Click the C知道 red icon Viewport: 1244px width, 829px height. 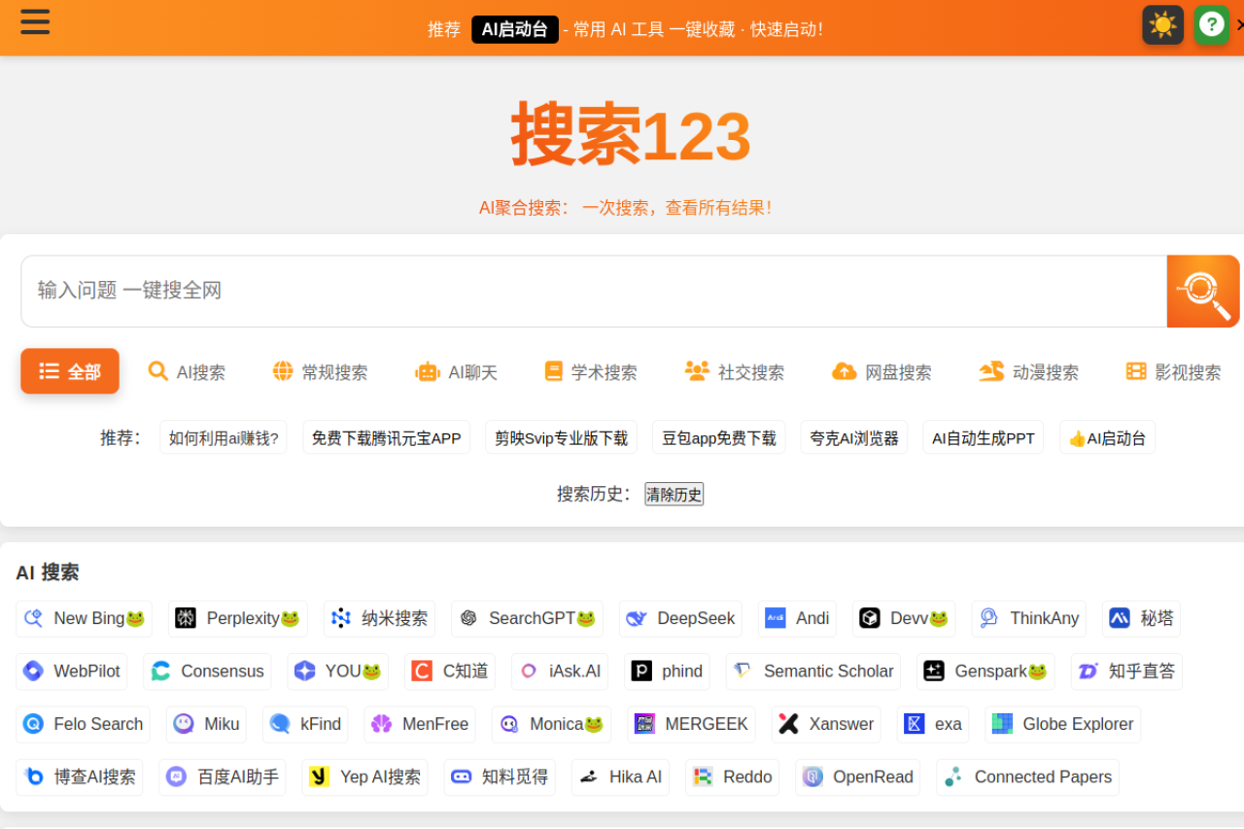(x=422, y=671)
